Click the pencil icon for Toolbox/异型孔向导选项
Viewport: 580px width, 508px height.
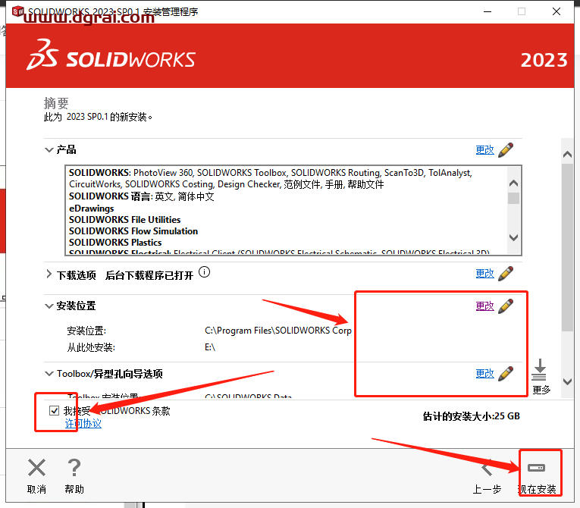[x=506, y=373]
